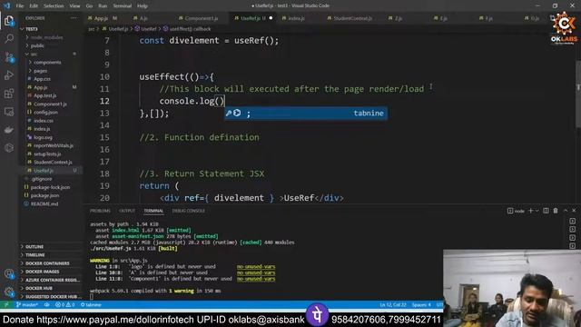The height and width of the screenshot is (327, 581).
Task: Switch to the PROBLEMS panel tab
Action: pyautogui.click(x=100, y=211)
